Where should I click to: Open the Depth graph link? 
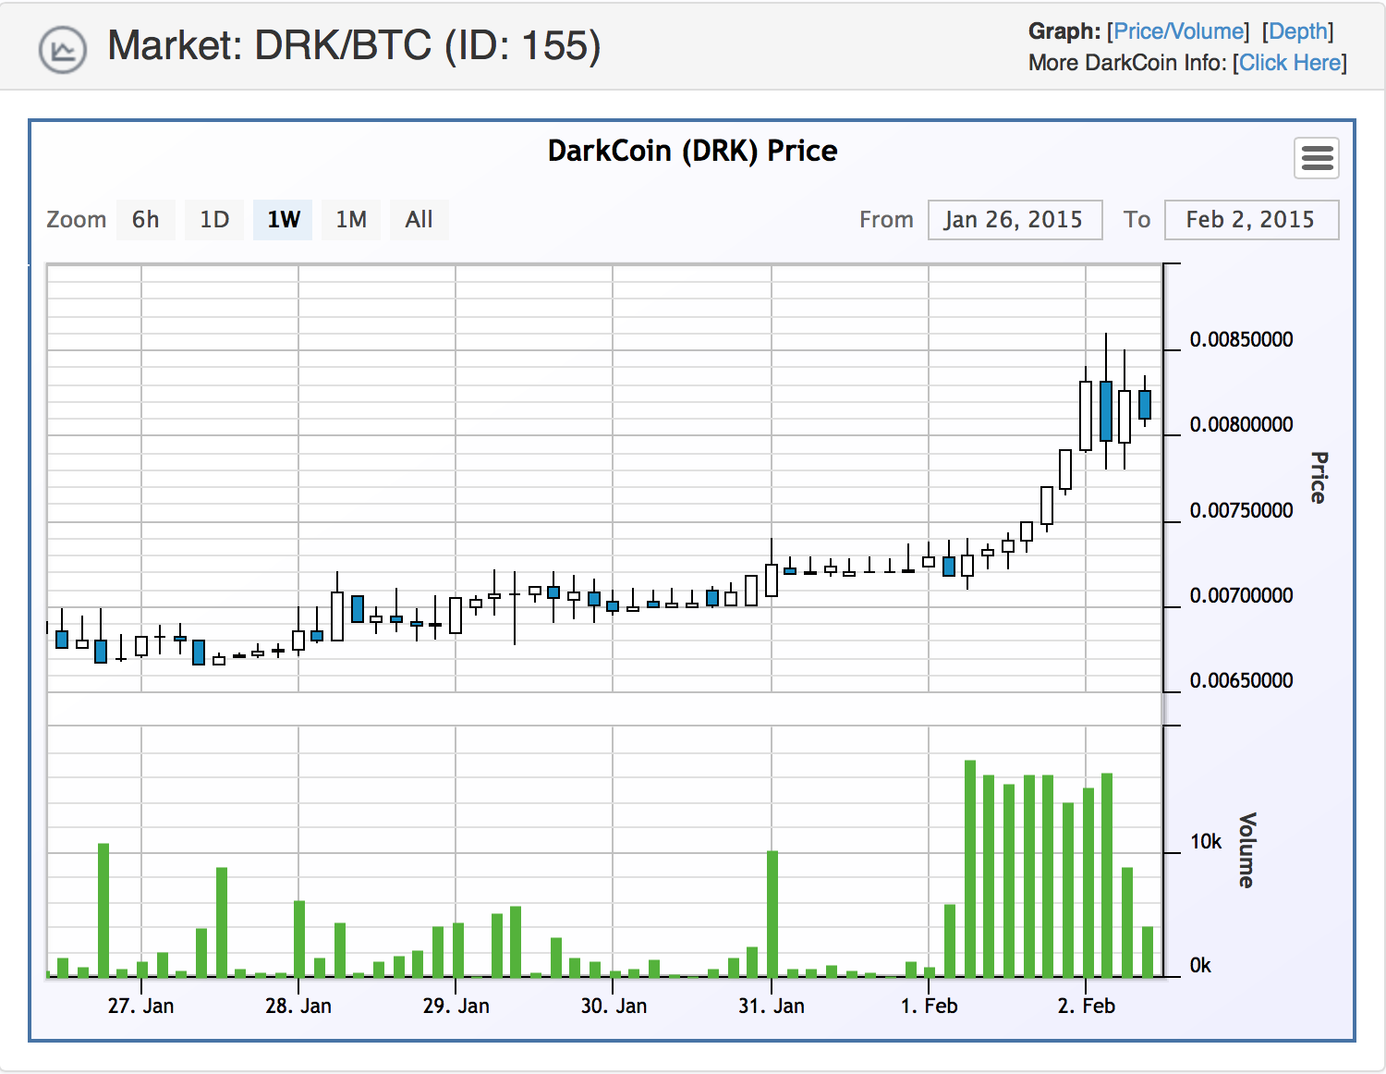coord(1297,31)
